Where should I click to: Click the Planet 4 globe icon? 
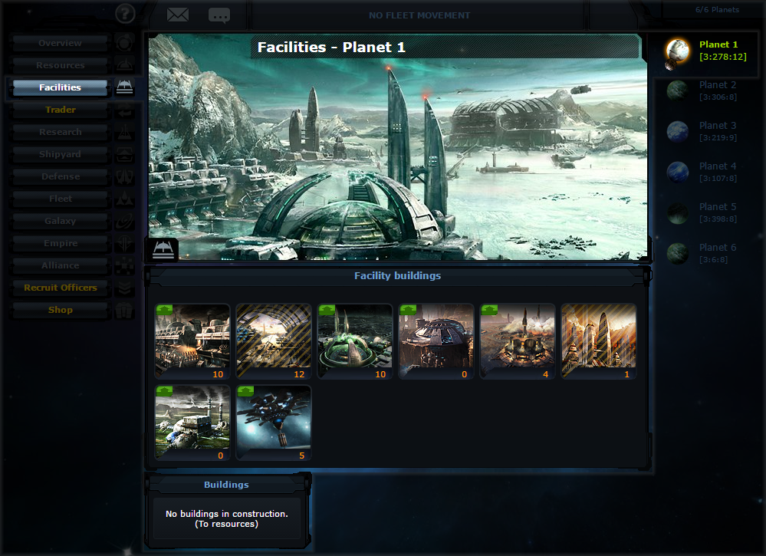pyautogui.click(x=678, y=172)
